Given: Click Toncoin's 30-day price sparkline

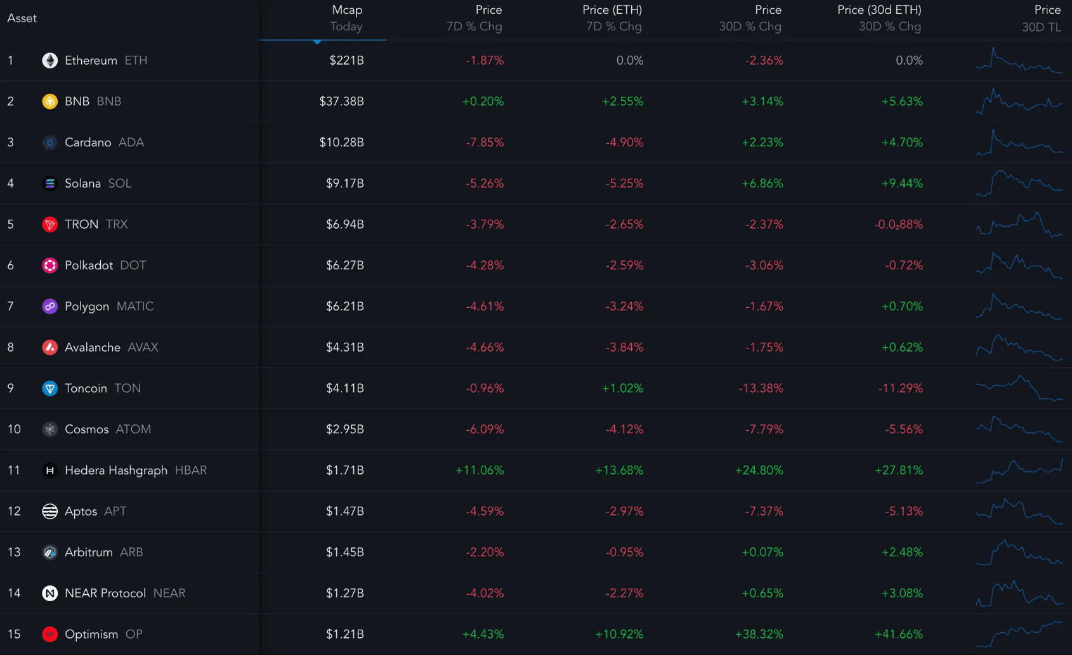Looking at the screenshot, I should tap(1019, 388).
